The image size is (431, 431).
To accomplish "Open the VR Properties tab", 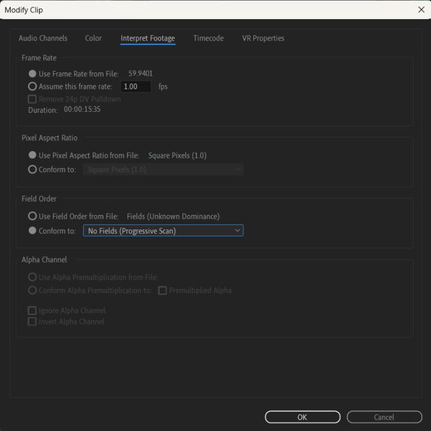I will (263, 38).
